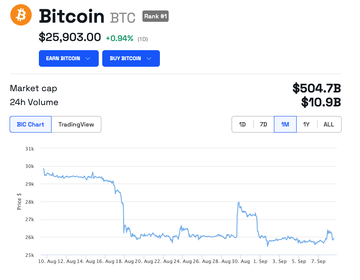
Task: Click the 1. Sep date axis label
Action: pos(260,261)
